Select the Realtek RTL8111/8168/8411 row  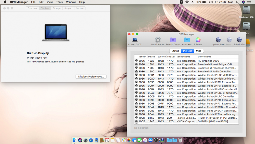(186, 118)
